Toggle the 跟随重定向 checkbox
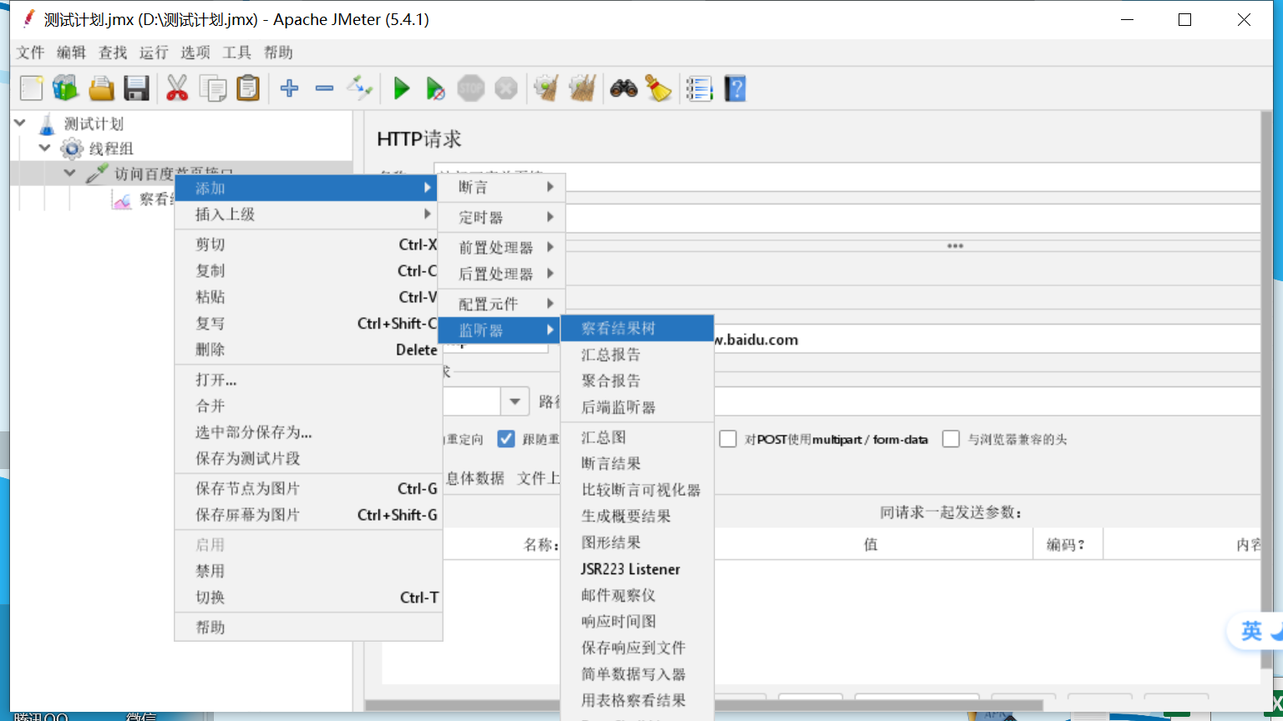The height and width of the screenshot is (721, 1283). pos(506,439)
